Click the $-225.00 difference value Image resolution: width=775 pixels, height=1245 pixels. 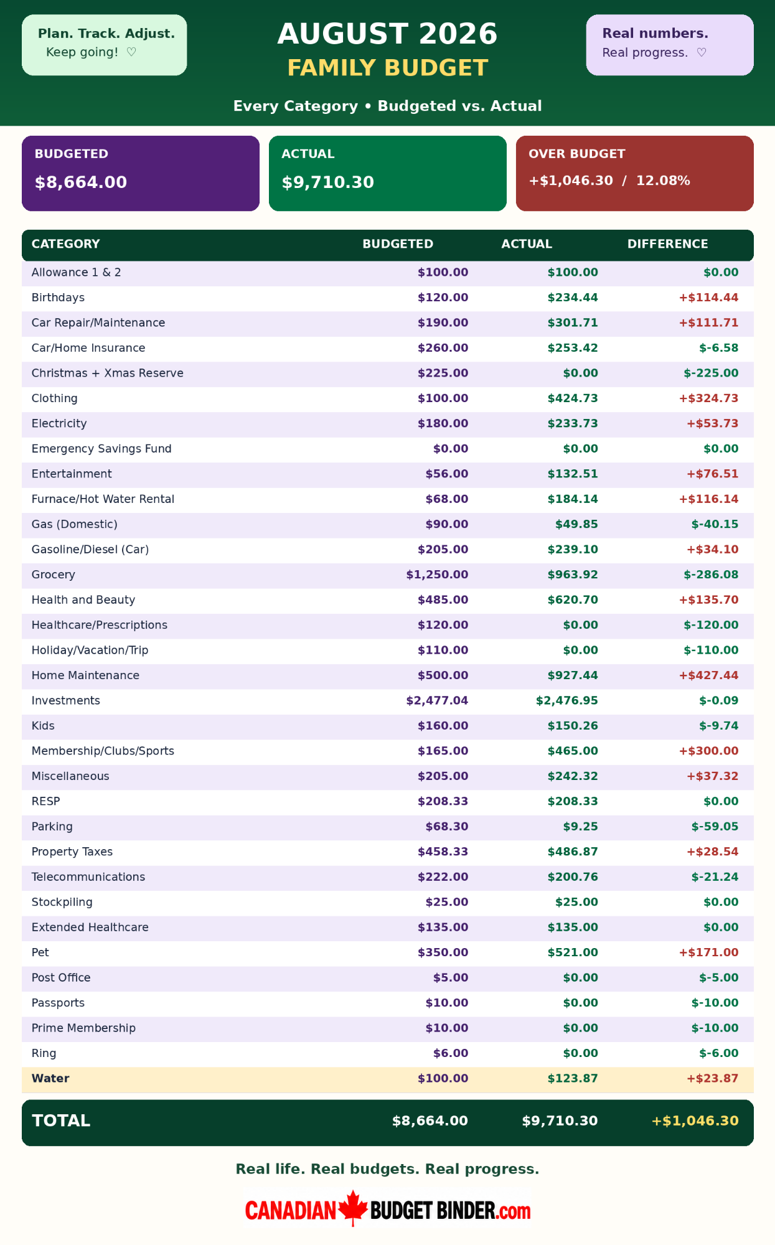[x=711, y=373]
